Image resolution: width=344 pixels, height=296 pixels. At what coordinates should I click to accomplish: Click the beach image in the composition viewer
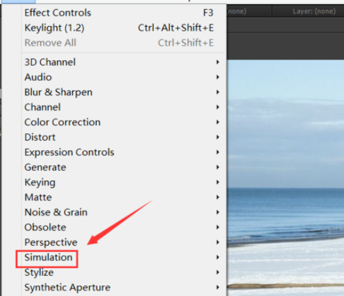pos(286,177)
